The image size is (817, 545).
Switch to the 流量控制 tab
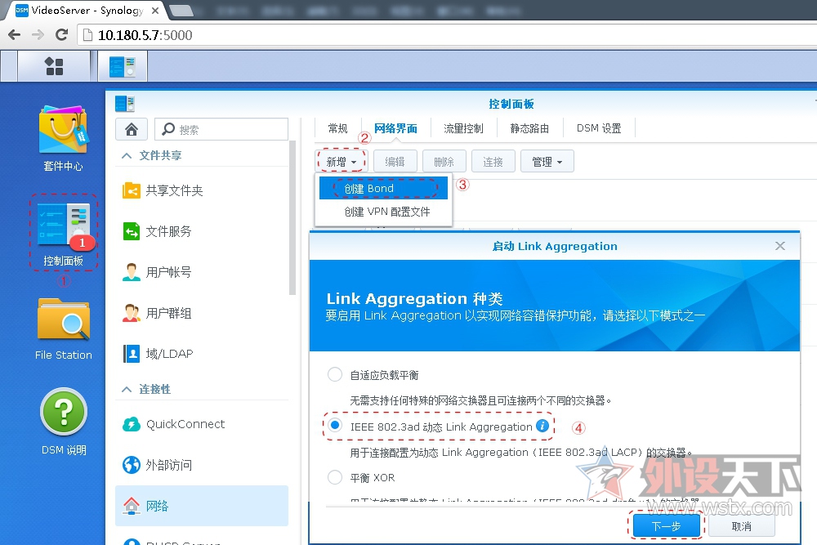[463, 128]
